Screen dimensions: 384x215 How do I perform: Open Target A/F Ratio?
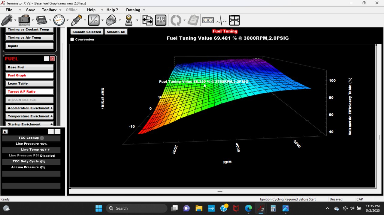[29, 92]
